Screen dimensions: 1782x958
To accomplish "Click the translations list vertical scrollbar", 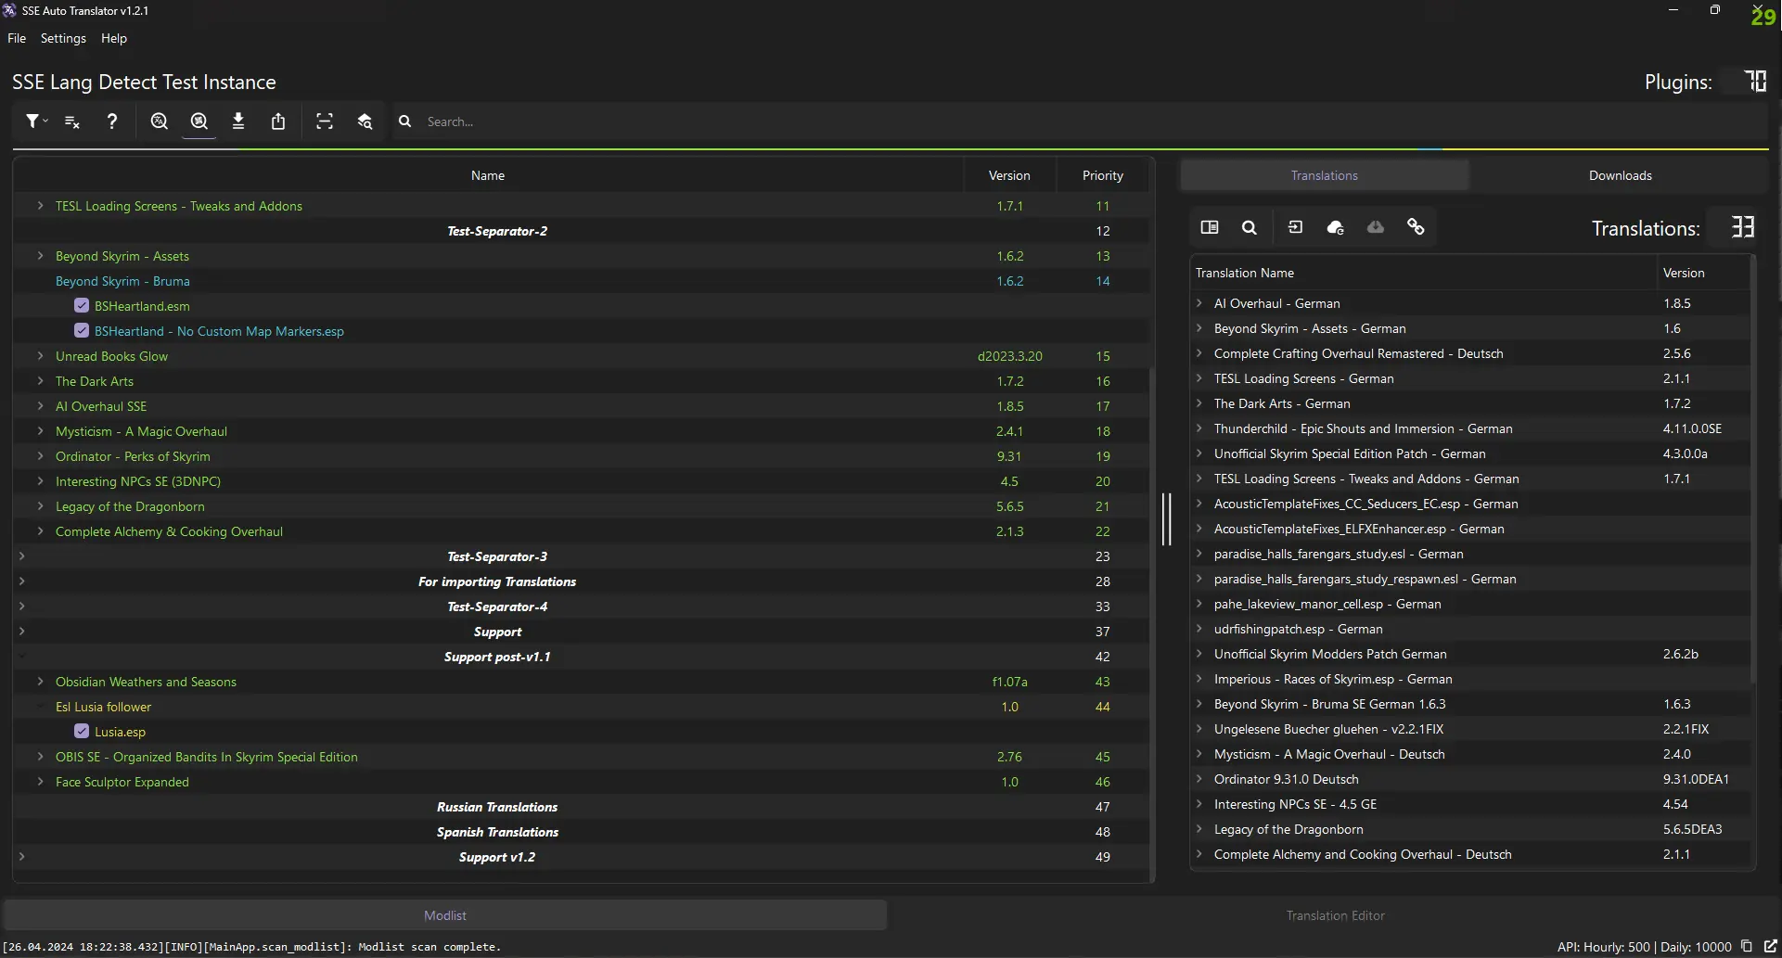I will pos(1752,468).
